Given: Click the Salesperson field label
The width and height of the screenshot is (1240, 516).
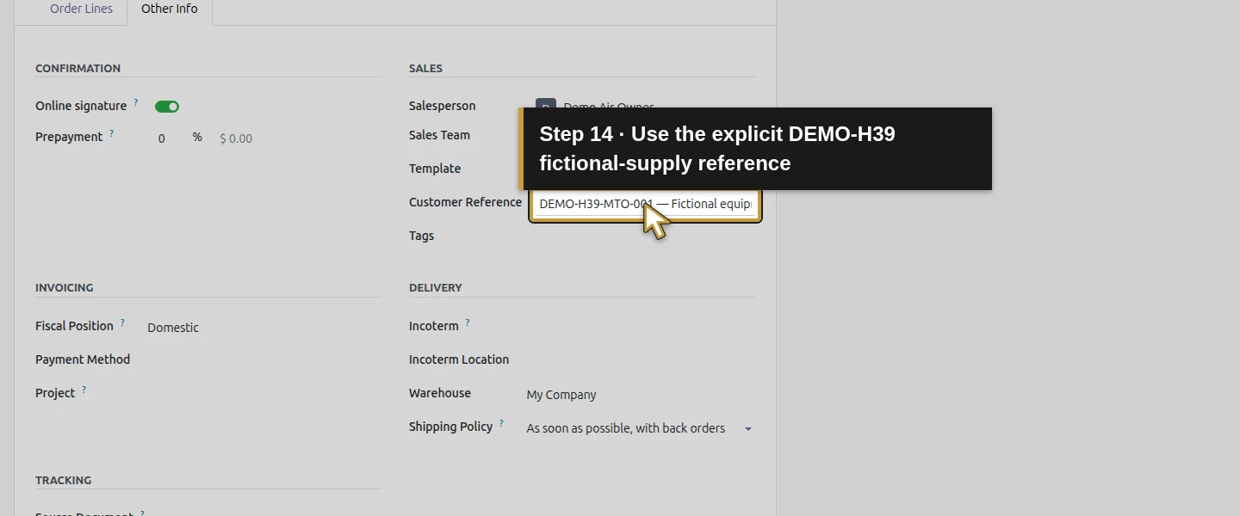Looking at the screenshot, I should tap(443, 106).
